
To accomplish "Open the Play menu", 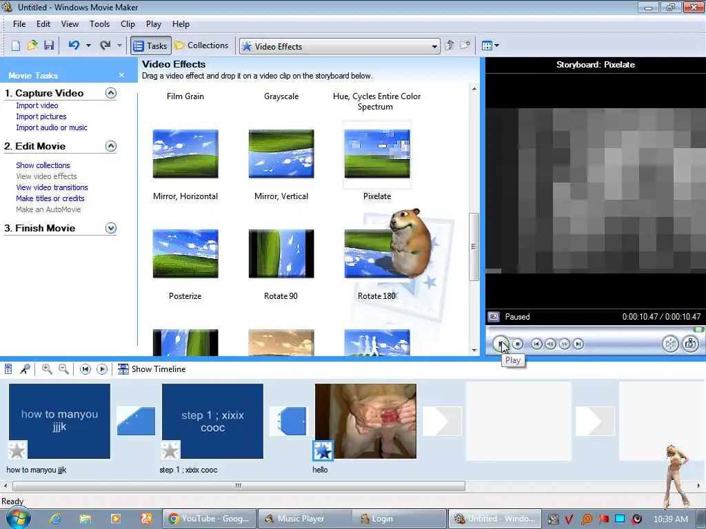I will click(154, 24).
